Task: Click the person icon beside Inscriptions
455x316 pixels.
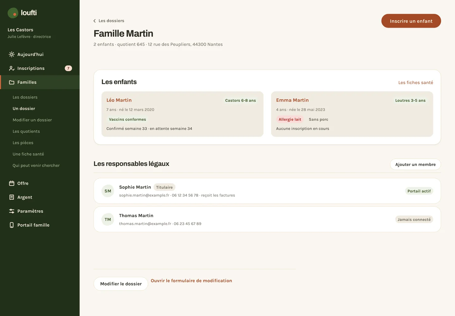Action: [x=12, y=68]
